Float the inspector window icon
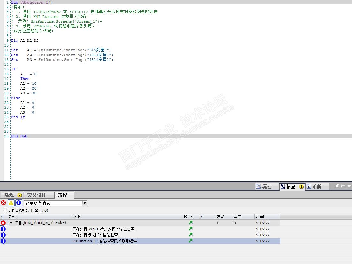352x264 pixels. [337, 186]
